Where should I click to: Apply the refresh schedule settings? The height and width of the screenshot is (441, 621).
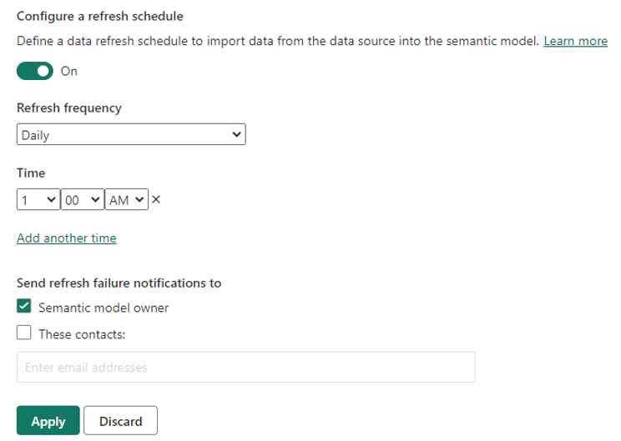coord(48,421)
